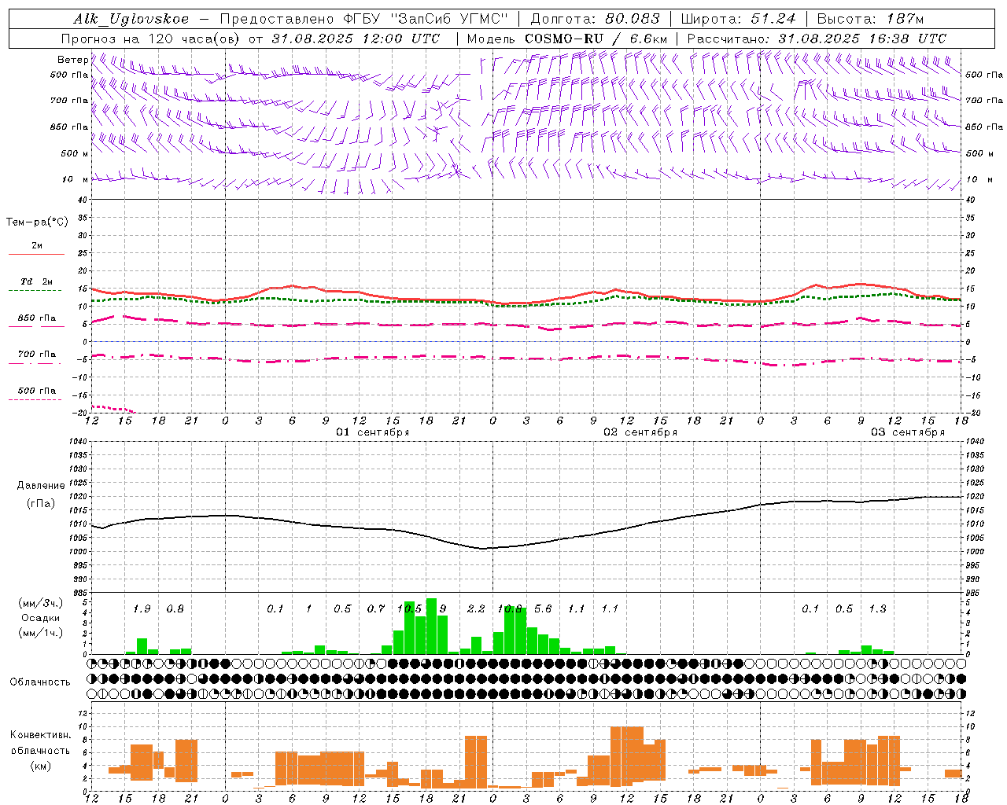Screen dimensions: 1007x805
Task: Click the precipitation amount 9 beside 10.5
Action: pos(443,608)
